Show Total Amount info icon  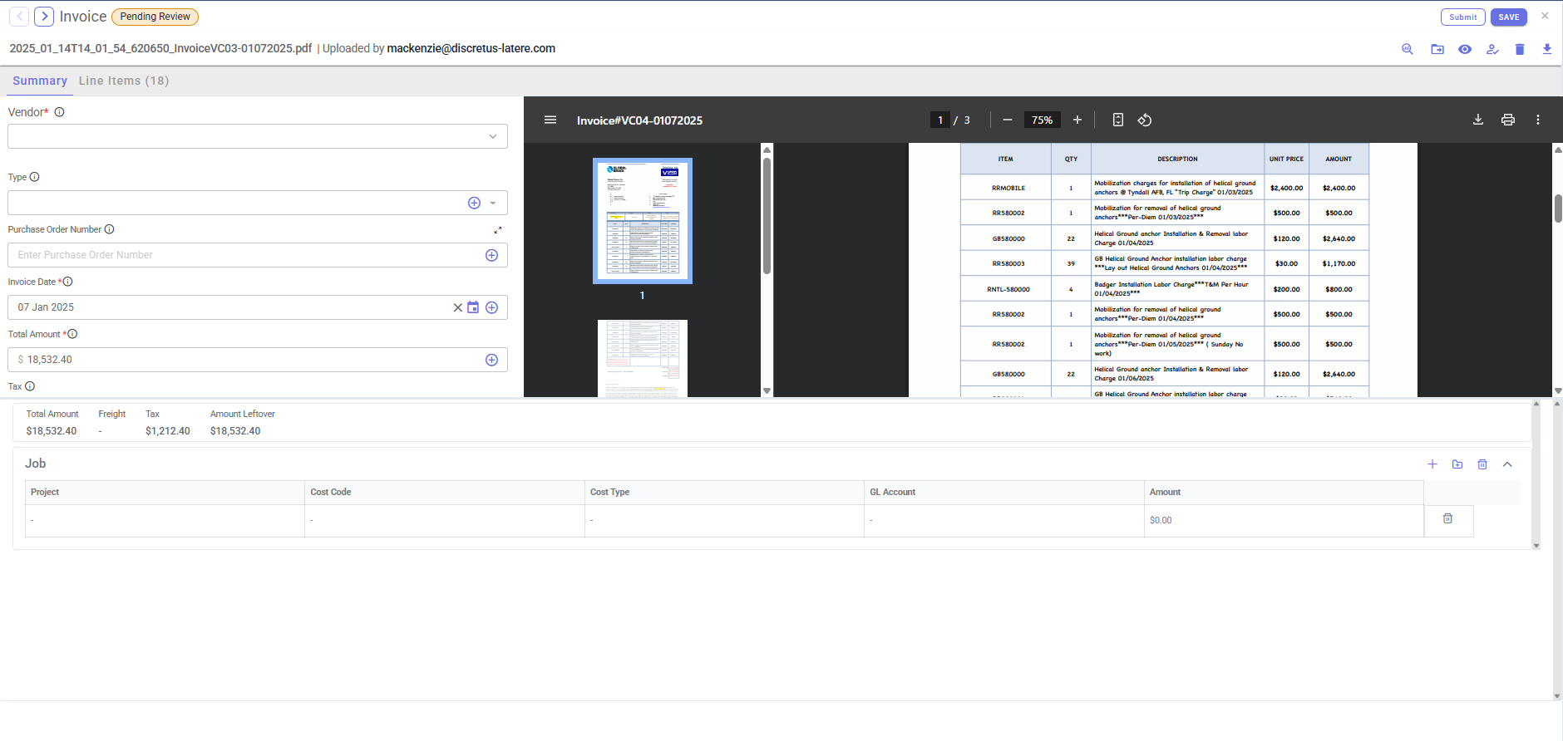click(72, 334)
